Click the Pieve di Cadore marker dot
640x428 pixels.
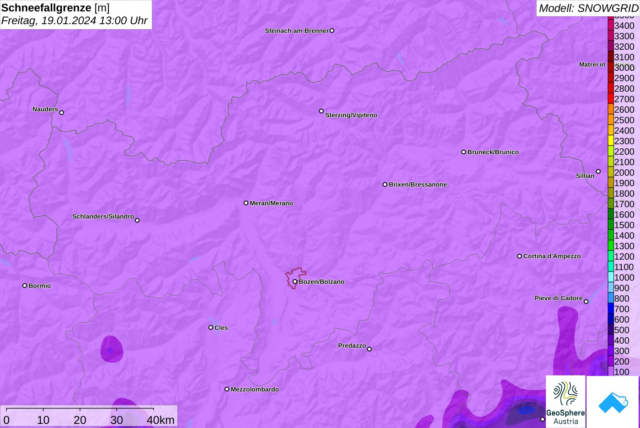pyautogui.click(x=586, y=302)
